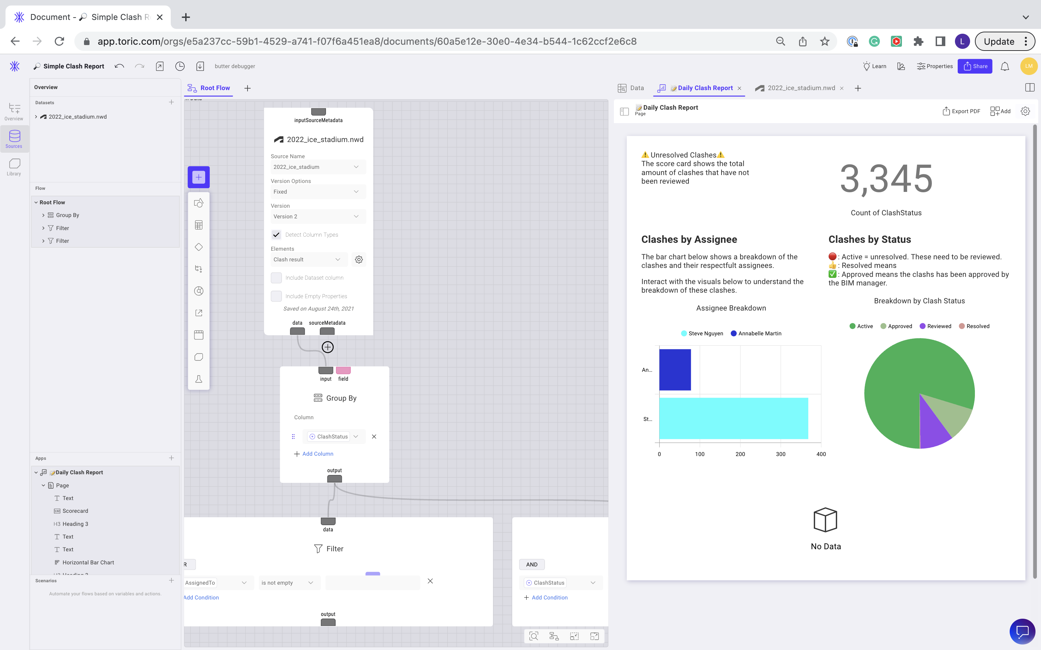The image size is (1041, 650).
Task: Open the Elements Clash result dropdown
Action: pos(308,259)
